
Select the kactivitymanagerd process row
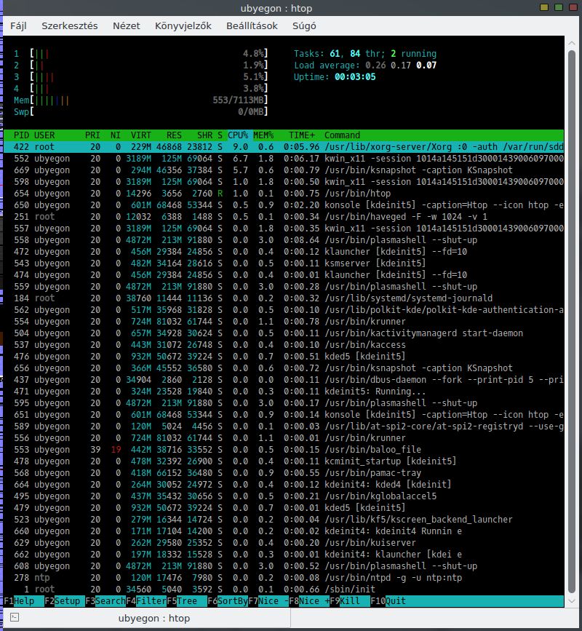tap(284, 333)
